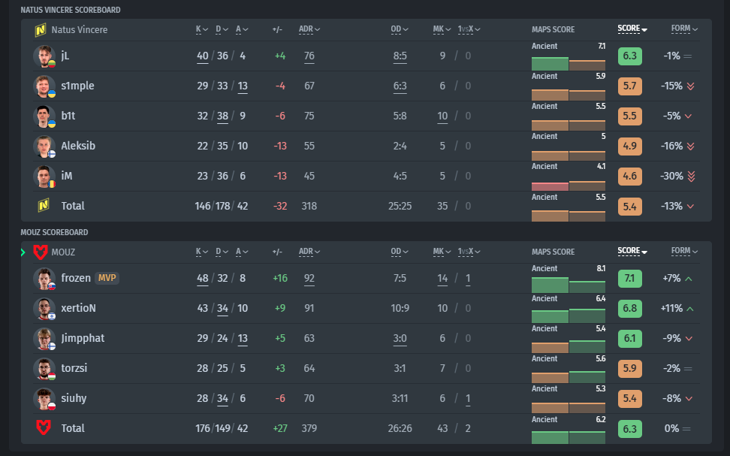Click Jimpphat's downward form arrow
730x456 pixels.
[x=689, y=339]
